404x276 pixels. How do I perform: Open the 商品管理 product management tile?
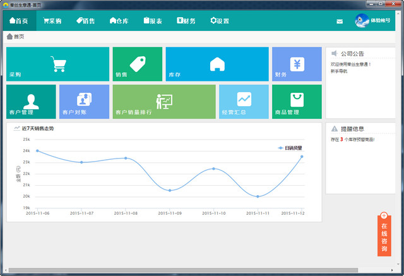(297, 101)
